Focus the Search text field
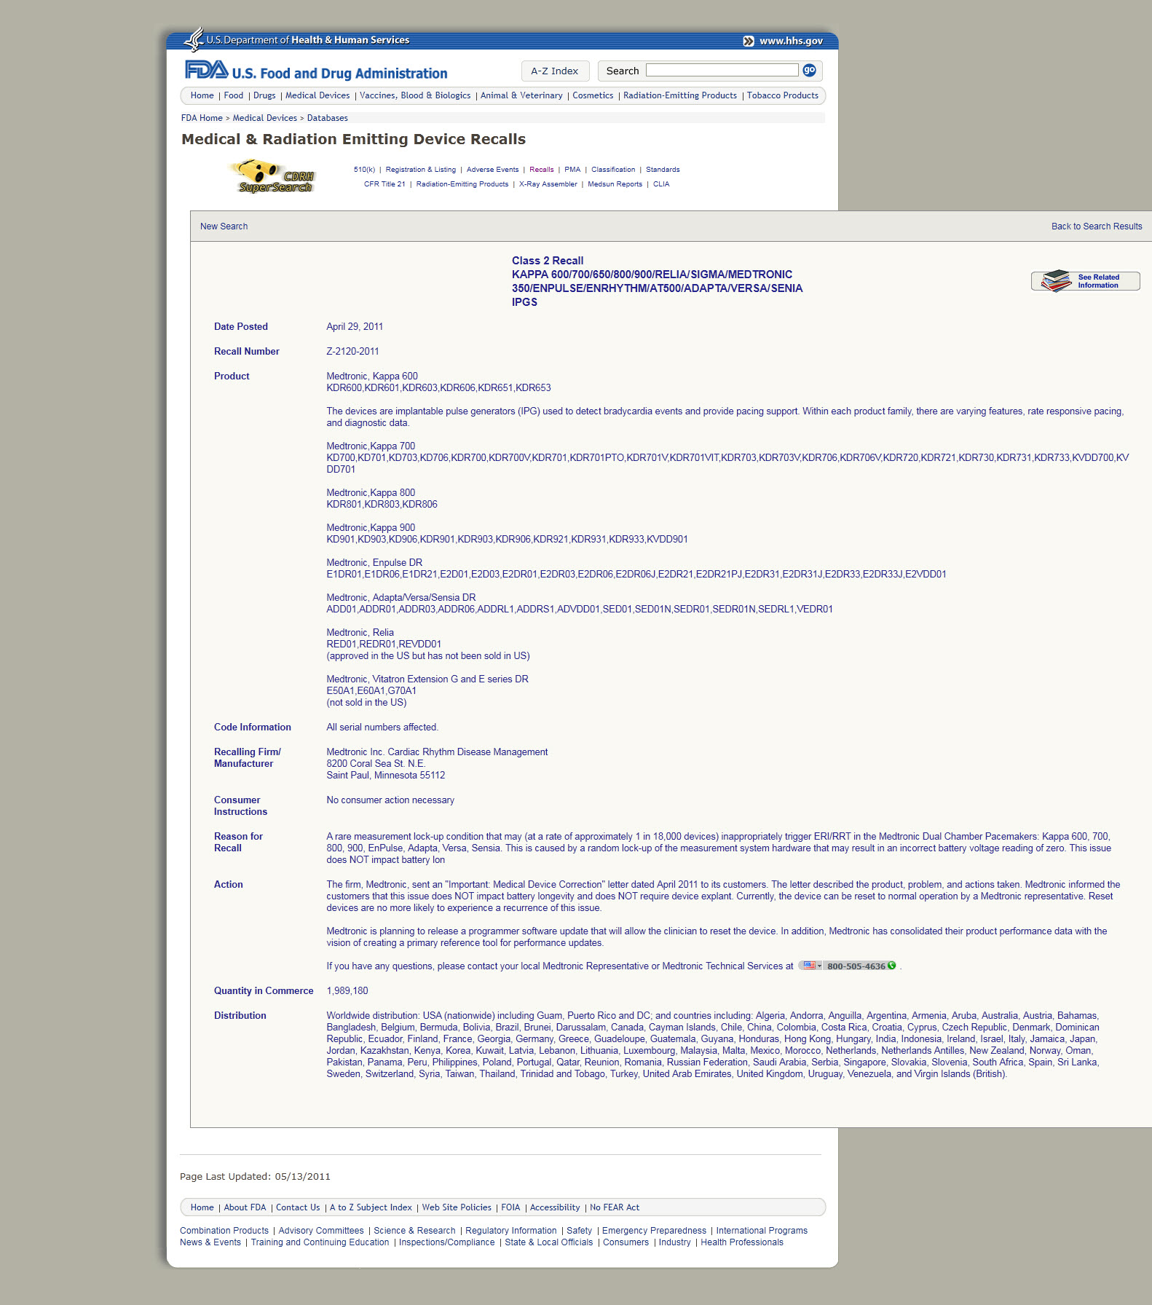 (722, 71)
